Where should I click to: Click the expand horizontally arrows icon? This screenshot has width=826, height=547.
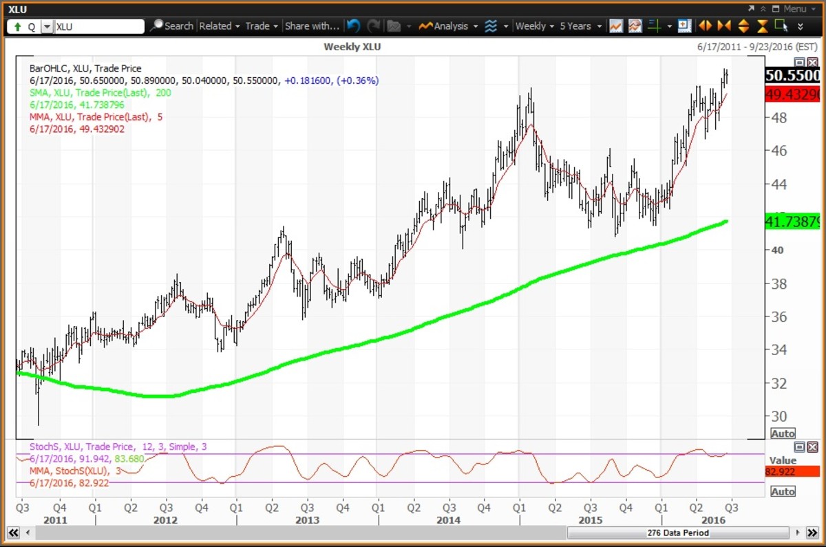705,26
